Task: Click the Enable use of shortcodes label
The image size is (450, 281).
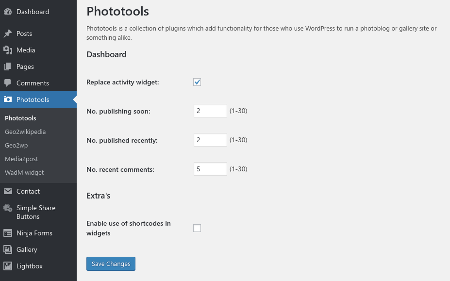Action: (129, 228)
